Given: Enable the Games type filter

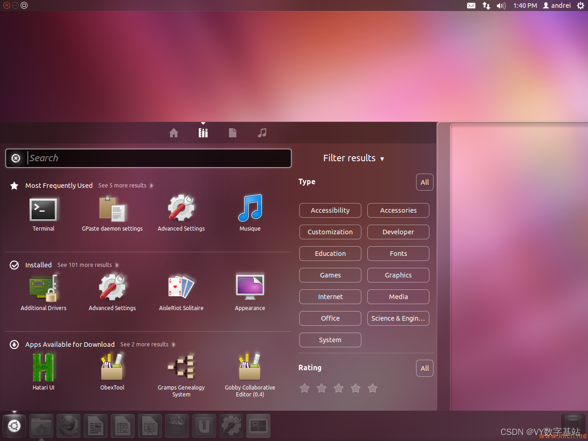Looking at the screenshot, I should [x=330, y=275].
